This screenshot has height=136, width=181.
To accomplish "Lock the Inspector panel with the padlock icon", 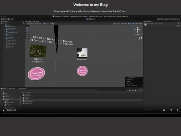I will click(x=178, y=21).
